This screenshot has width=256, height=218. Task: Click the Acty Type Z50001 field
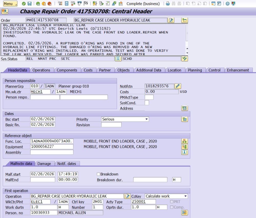[x=143, y=202]
